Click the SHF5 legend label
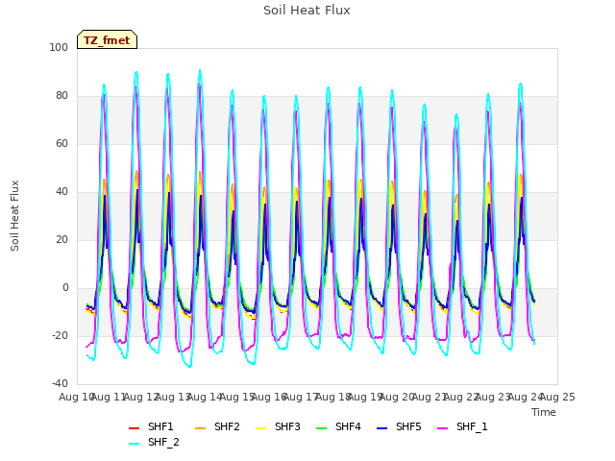Image resolution: width=615 pixels, height=461 pixels. click(x=408, y=426)
